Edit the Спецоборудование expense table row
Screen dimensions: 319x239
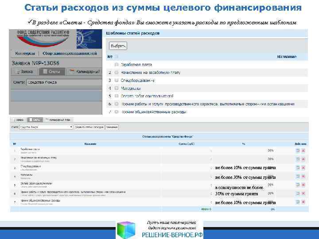pos(298,168)
